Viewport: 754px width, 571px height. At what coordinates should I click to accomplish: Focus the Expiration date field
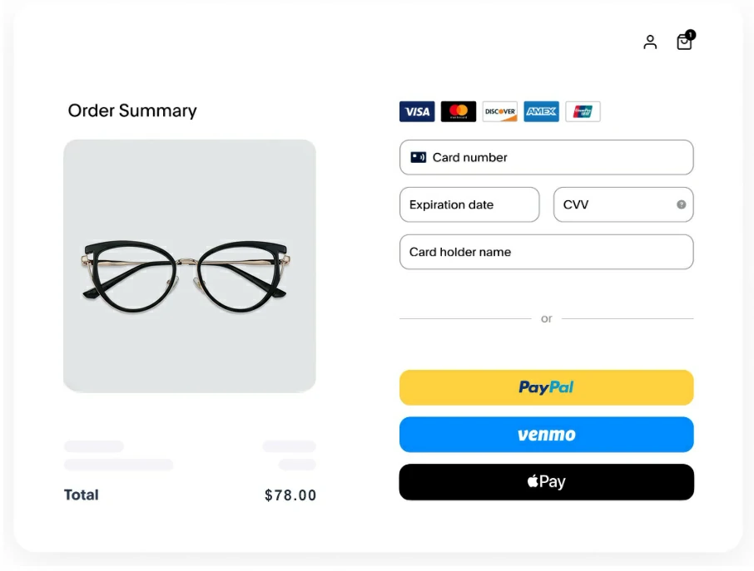[469, 204]
